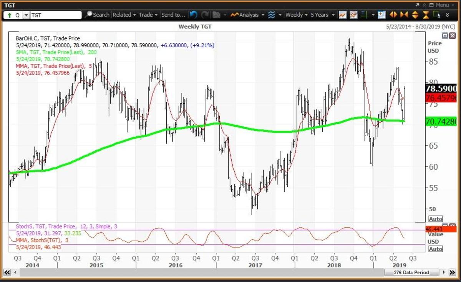
Task: Toggle Auto scaling on stochastic value axis
Action: 435,249
